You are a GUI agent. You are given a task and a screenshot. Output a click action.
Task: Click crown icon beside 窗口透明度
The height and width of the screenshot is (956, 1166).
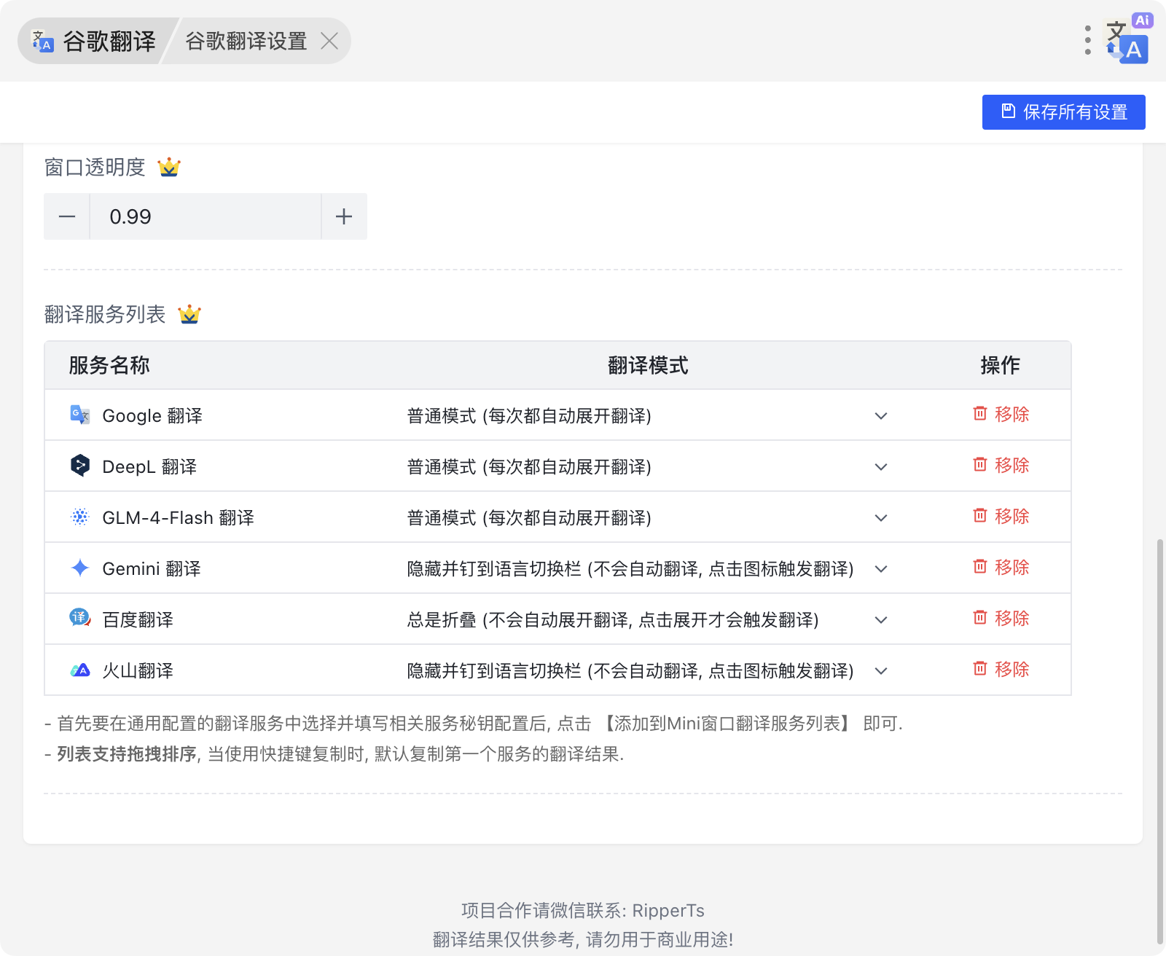[x=169, y=168]
